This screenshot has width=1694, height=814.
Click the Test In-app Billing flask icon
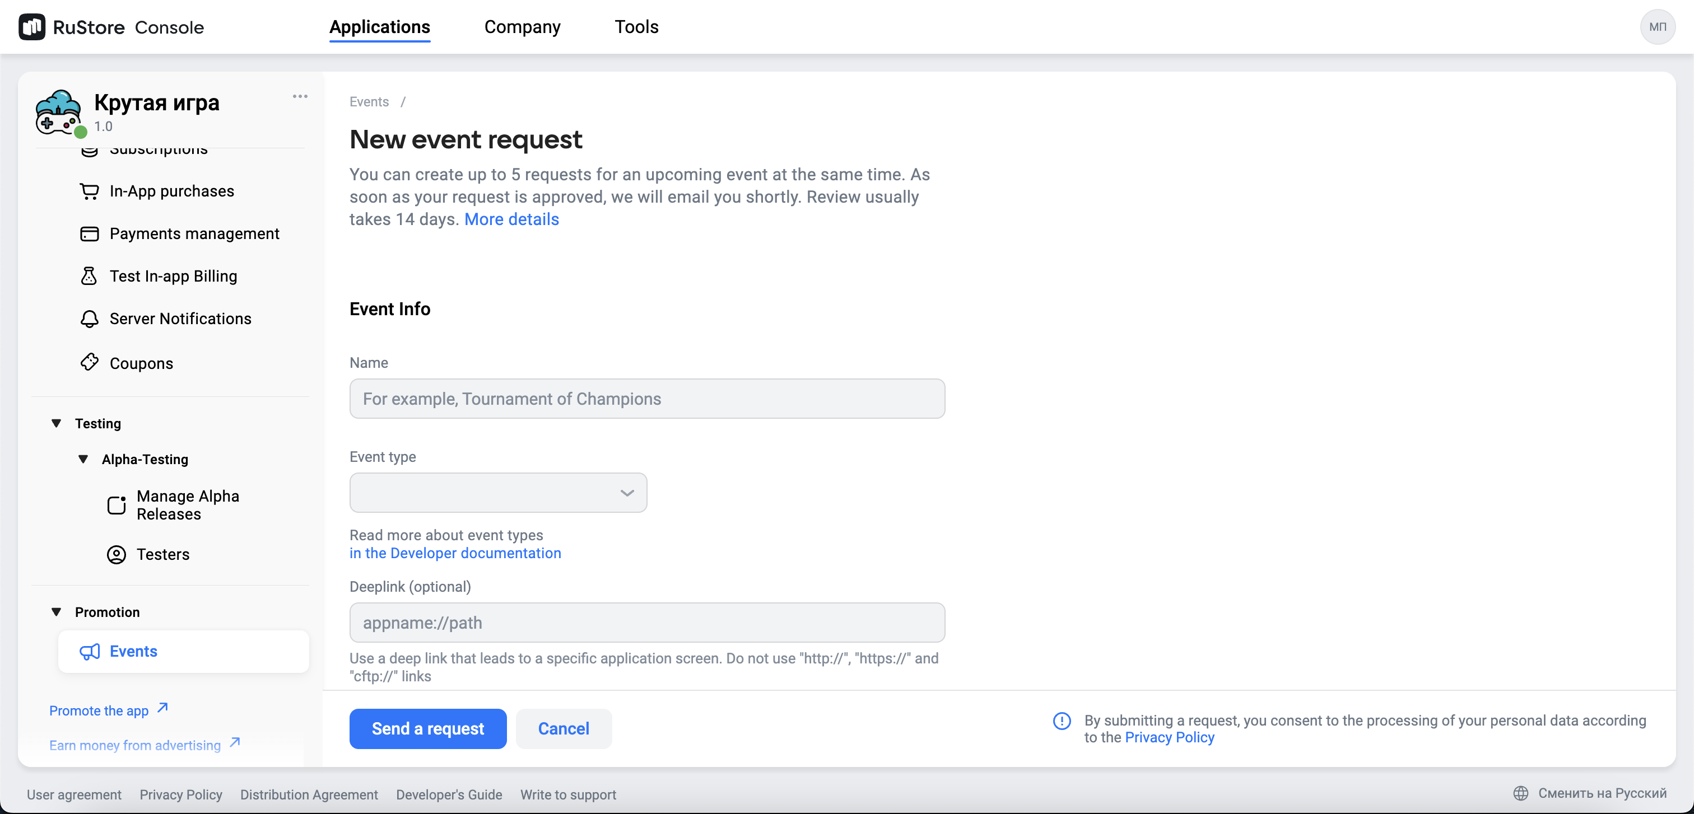click(89, 276)
